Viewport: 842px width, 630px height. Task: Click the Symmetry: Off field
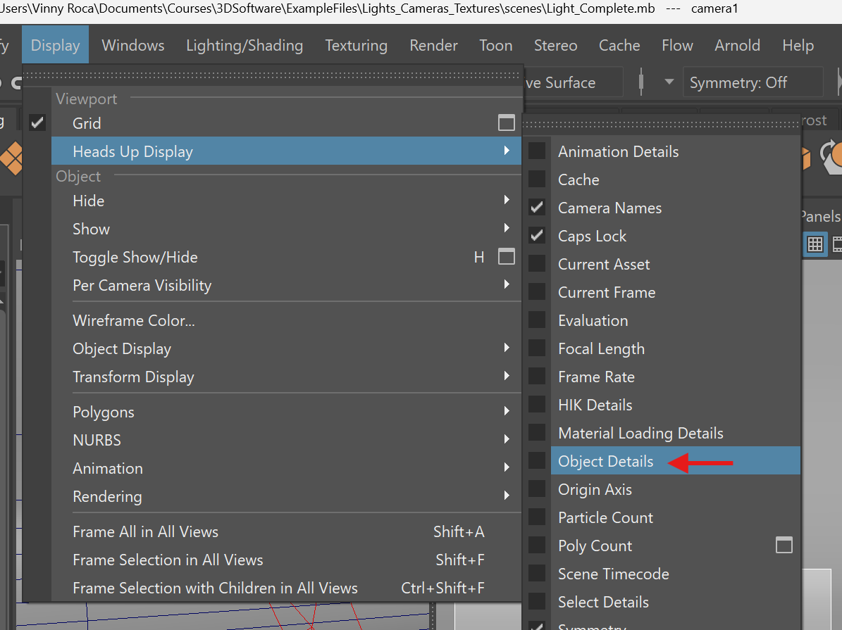coord(751,82)
